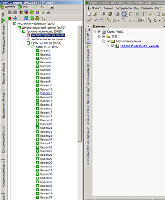Screen dimensions: 165x200
Task: Select the Ярославская область side tab
Action: coord(3,105)
